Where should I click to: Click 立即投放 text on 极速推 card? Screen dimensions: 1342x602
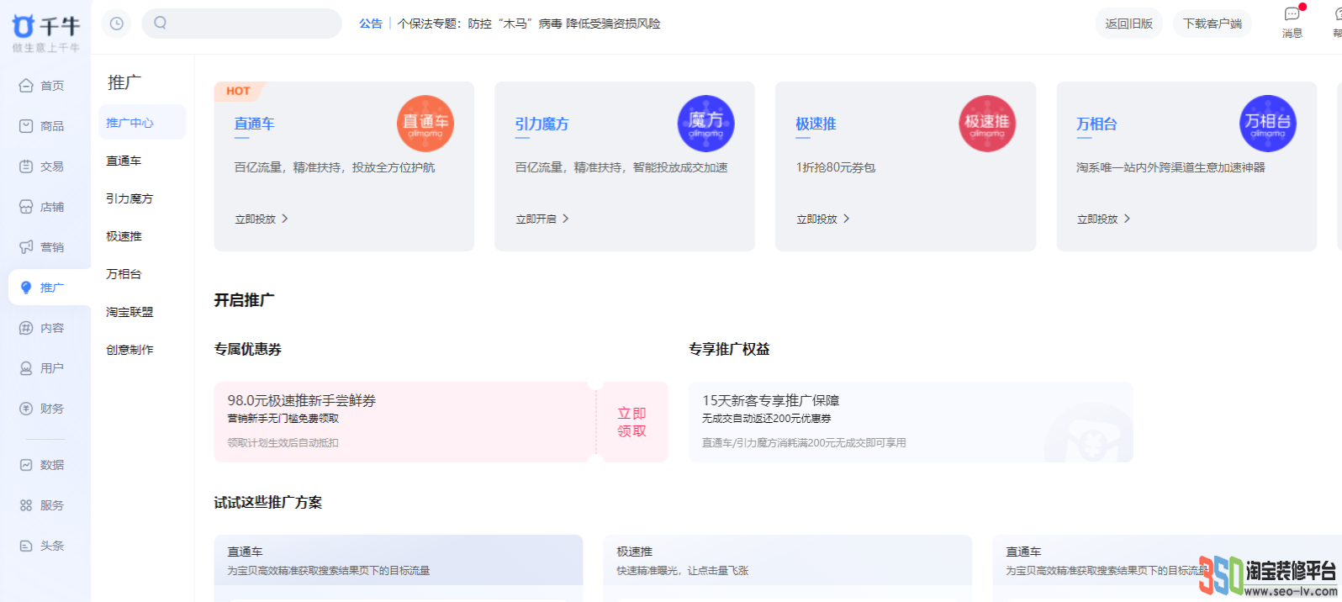coord(817,219)
